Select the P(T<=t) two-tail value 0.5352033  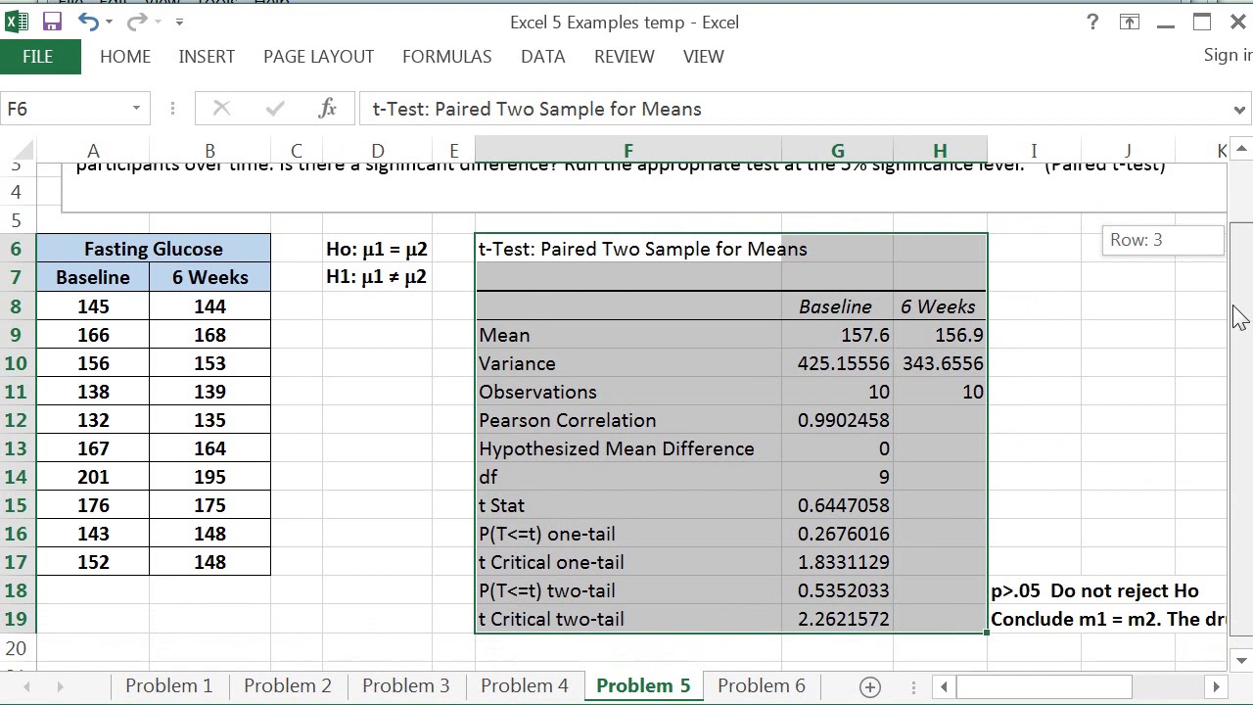coord(837,590)
